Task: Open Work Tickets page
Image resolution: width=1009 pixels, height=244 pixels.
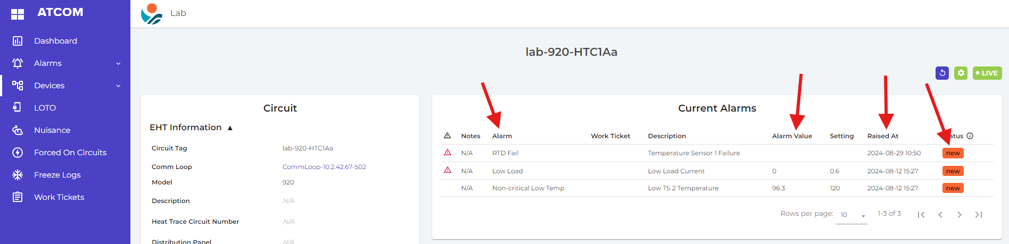Action: pyautogui.click(x=59, y=197)
